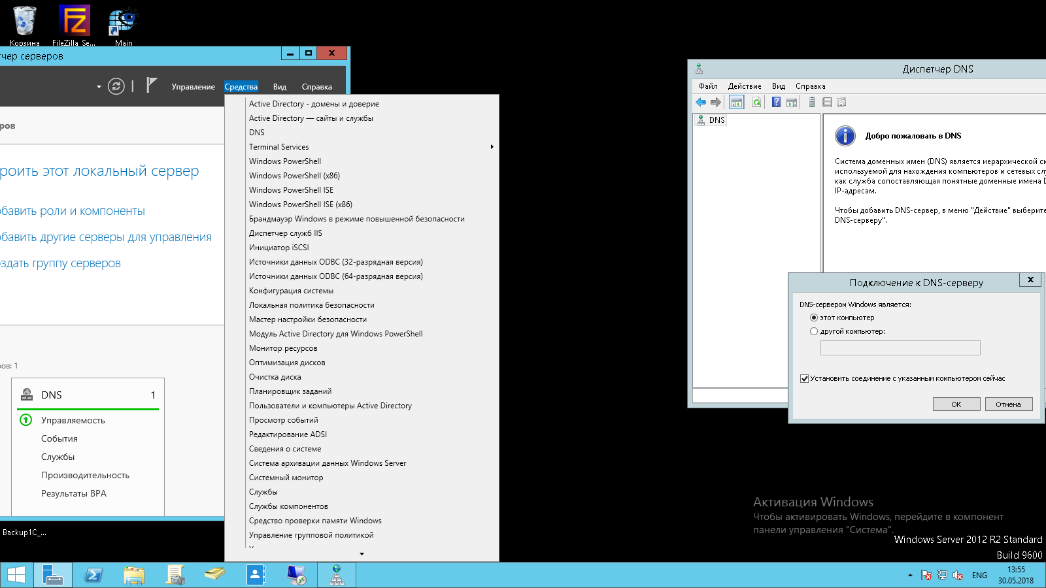Toggle 'Установить соединение с указанным компьютером сейчас' checkbox
Screen dimensions: 1046x588
point(805,378)
